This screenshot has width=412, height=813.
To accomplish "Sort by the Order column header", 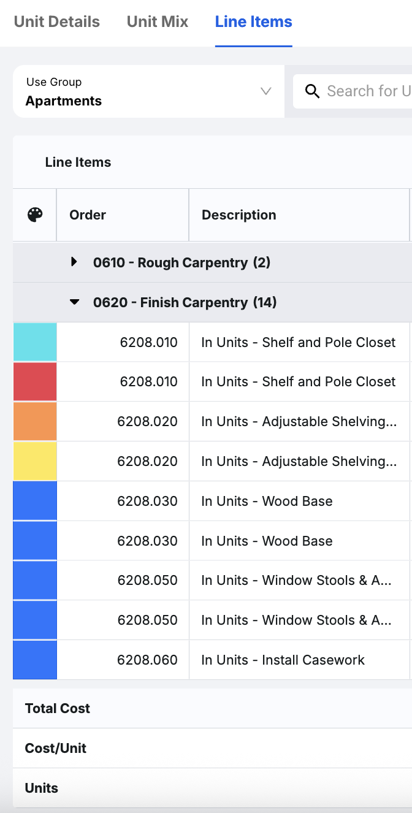I will [x=88, y=215].
